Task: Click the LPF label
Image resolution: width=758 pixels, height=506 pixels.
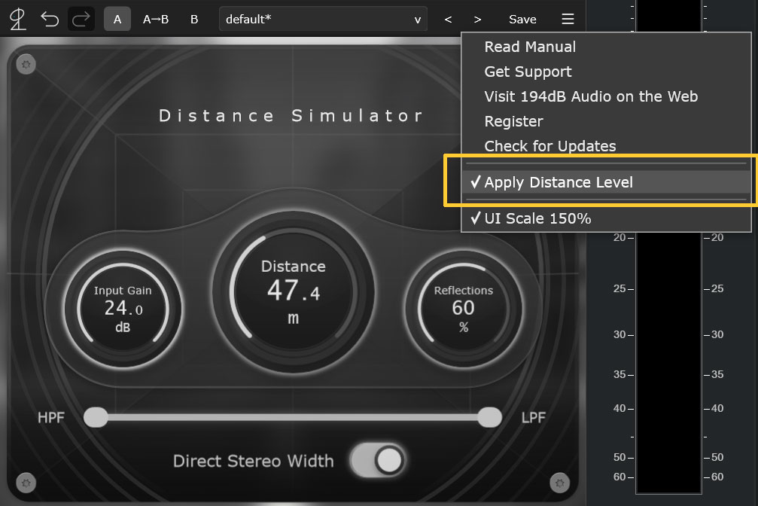Action: coord(534,417)
